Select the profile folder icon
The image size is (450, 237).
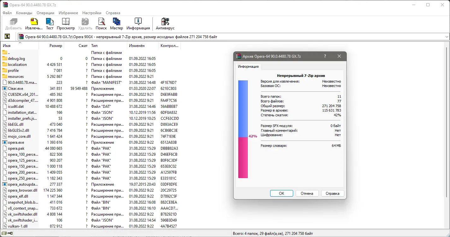pyautogui.click(x=5, y=71)
